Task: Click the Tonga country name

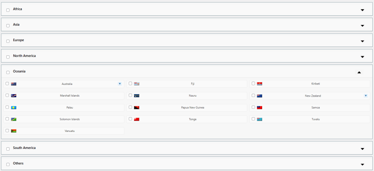Action: pyautogui.click(x=192, y=119)
